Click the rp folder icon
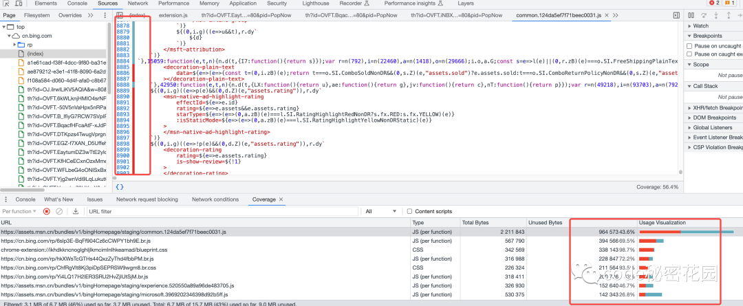 pos(21,45)
